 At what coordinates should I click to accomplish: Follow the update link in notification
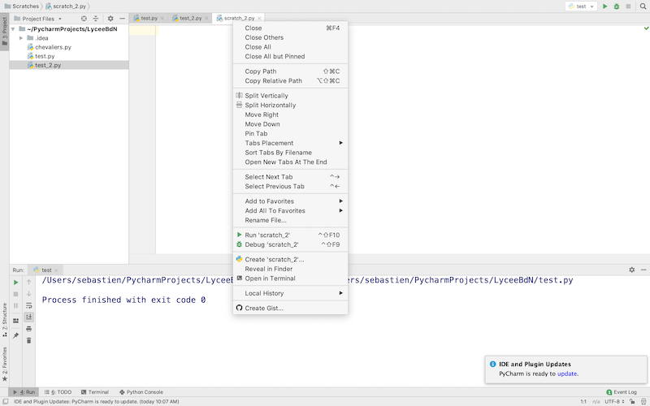tap(567, 374)
